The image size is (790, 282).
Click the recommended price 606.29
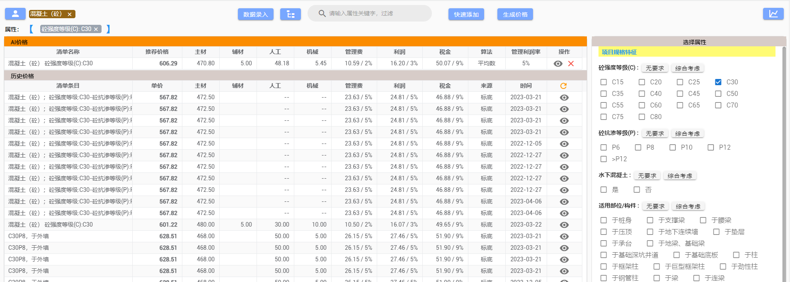pyautogui.click(x=168, y=64)
